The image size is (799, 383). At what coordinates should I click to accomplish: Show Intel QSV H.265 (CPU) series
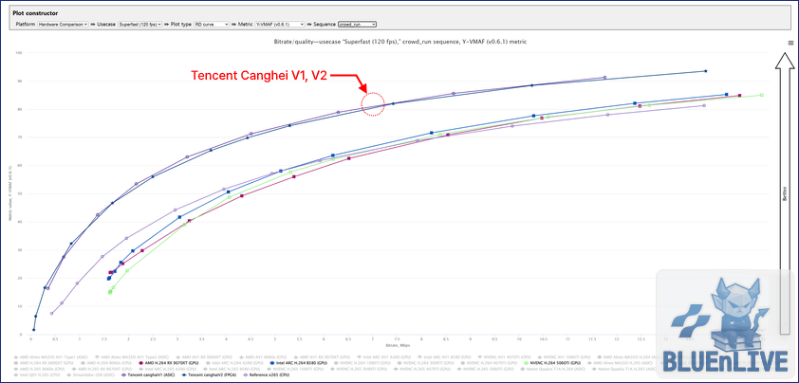pyautogui.click(x=37, y=374)
